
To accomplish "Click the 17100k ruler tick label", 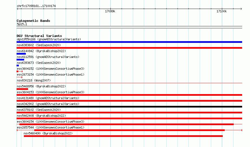I will click(221, 11).
